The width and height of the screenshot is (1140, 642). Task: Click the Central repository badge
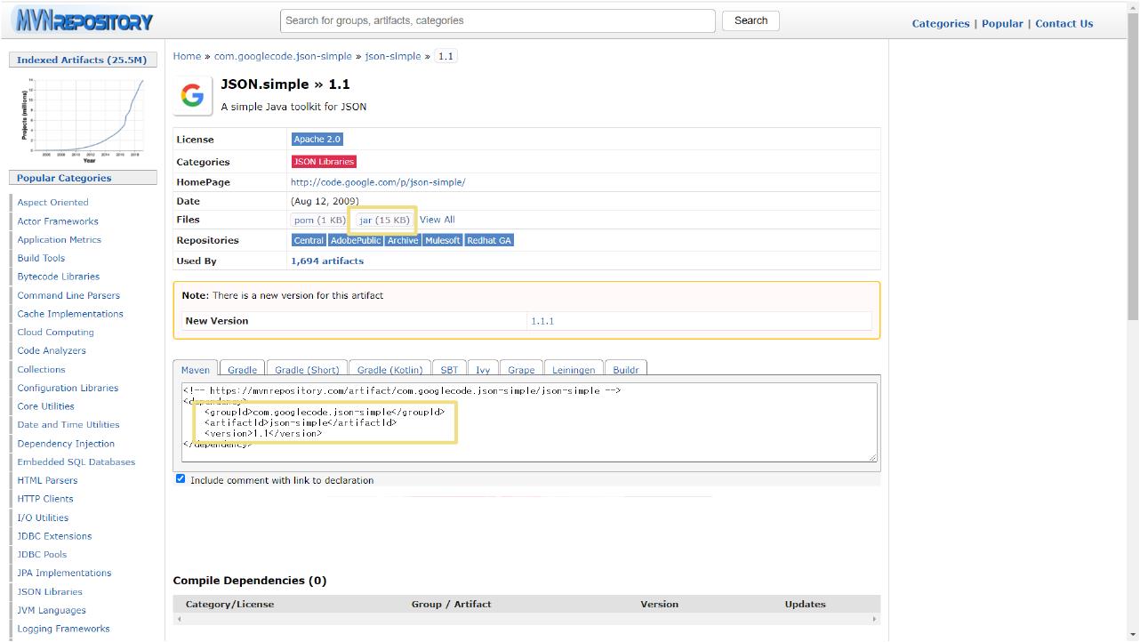pos(309,240)
